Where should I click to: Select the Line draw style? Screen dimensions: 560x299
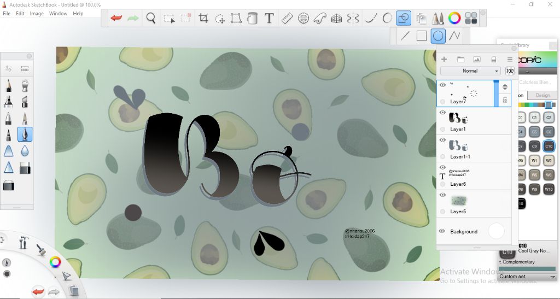tap(405, 36)
